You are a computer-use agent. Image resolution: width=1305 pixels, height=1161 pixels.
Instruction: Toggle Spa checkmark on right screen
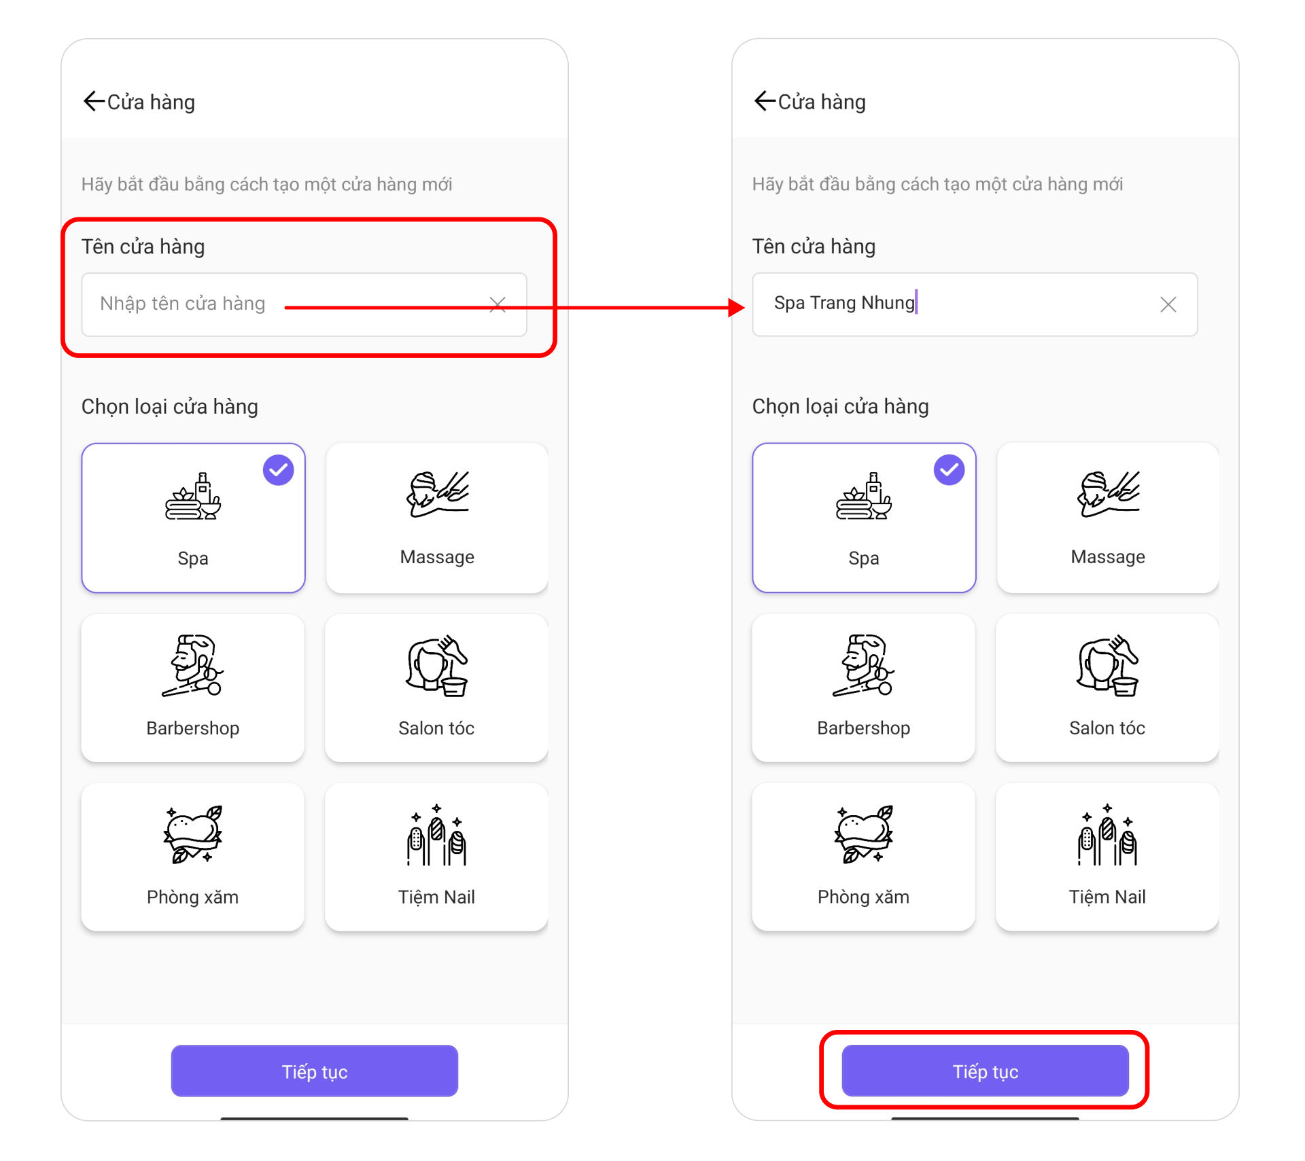coord(949,469)
